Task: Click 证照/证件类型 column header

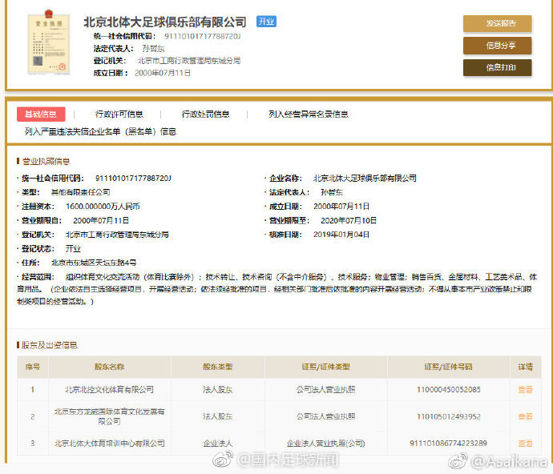Action: coord(325,367)
